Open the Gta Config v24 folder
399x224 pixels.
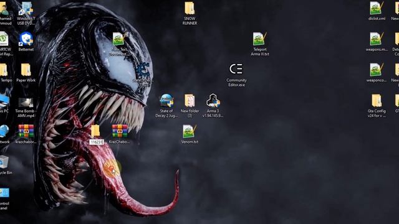click(377, 101)
